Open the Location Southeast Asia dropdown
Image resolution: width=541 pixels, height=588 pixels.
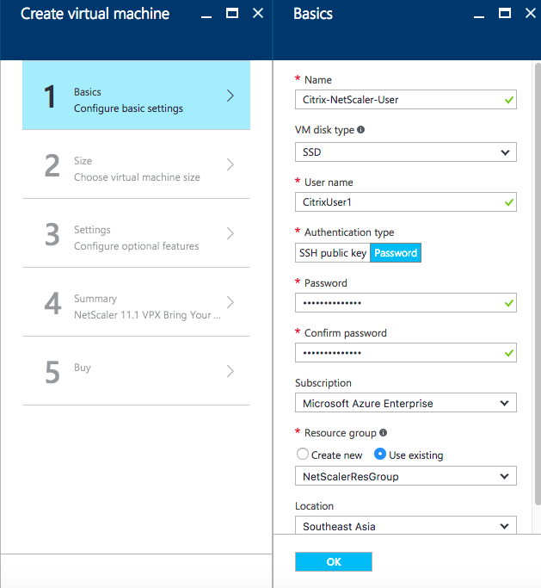[x=406, y=525]
